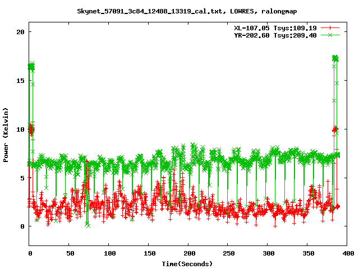The image size is (359, 269).
Task: Click the green calibration spike near 385 seconds
Action: coord(335,58)
